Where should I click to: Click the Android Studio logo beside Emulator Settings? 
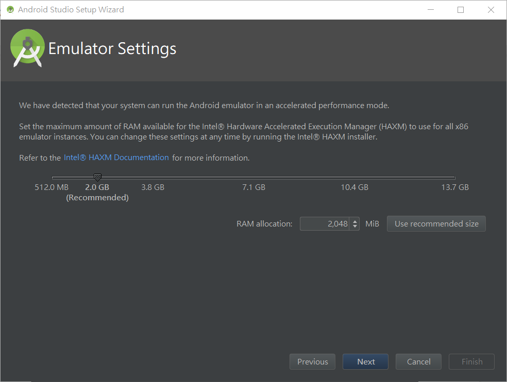[x=27, y=48]
